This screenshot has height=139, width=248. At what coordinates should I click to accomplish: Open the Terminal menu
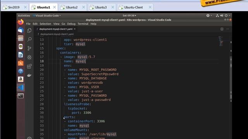83,24
